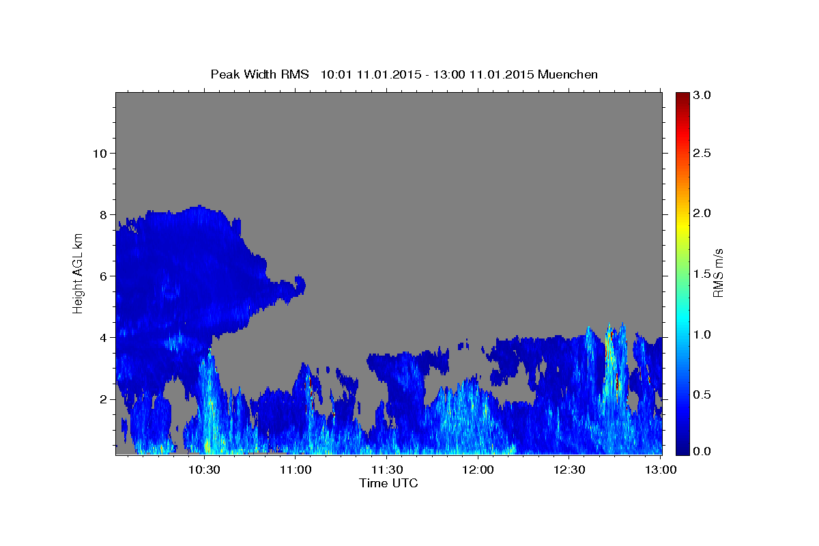Click the colorbar label '0.0'
This screenshot has width=819, height=546.
click(x=702, y=451)
